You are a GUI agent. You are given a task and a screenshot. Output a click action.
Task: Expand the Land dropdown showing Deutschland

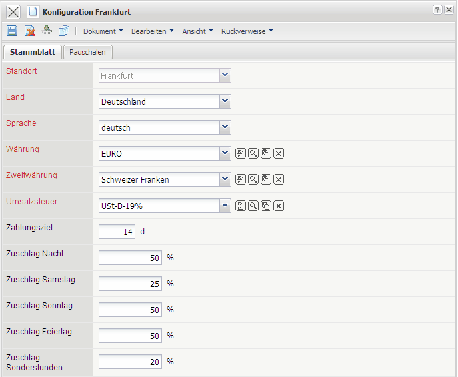(225, 101)
